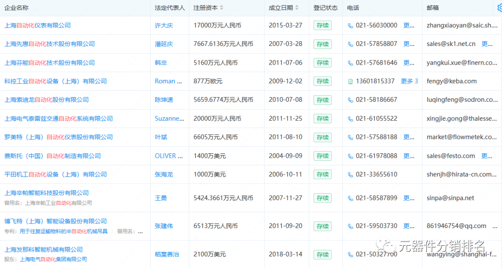
Task: Sort by 注册资本 using the sort arrows
Action: click(x=222, y=8)
